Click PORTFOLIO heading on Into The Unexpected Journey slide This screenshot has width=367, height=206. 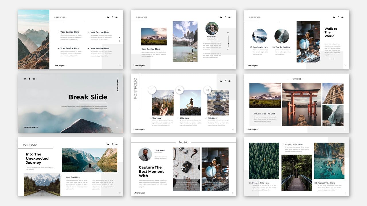(30, 145)
